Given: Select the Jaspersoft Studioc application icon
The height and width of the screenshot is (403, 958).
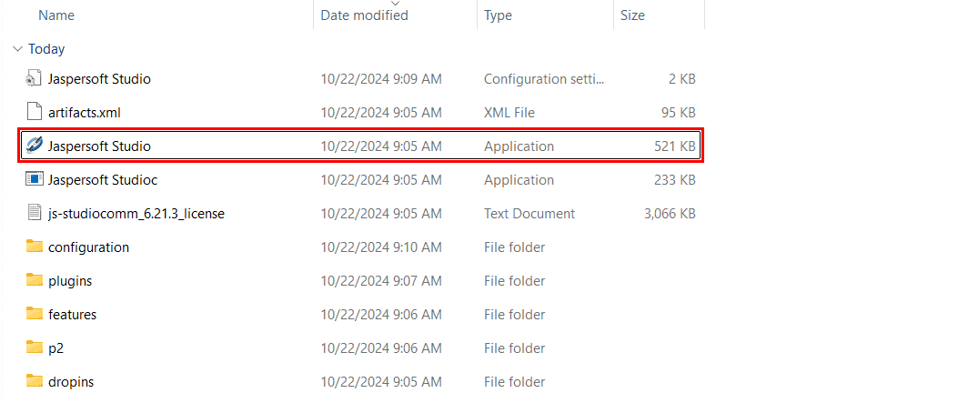Looking at the screenshot, I should pos(35,180).
